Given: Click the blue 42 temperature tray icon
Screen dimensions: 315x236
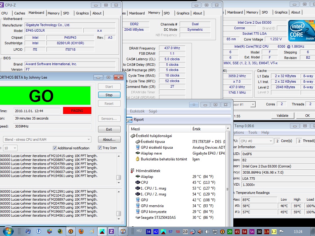Looking at the screenshot, I should point(156,232).
